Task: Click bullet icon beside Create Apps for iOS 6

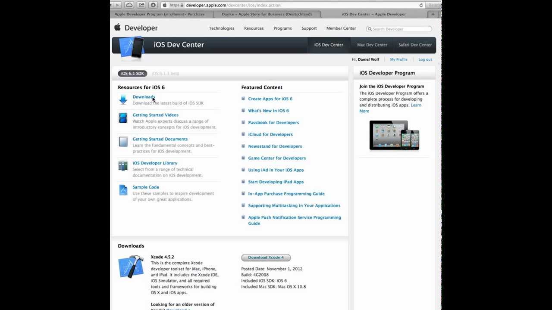Action: tap(243, 99)
